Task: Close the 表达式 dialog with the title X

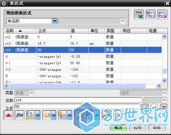Action: 167,4
